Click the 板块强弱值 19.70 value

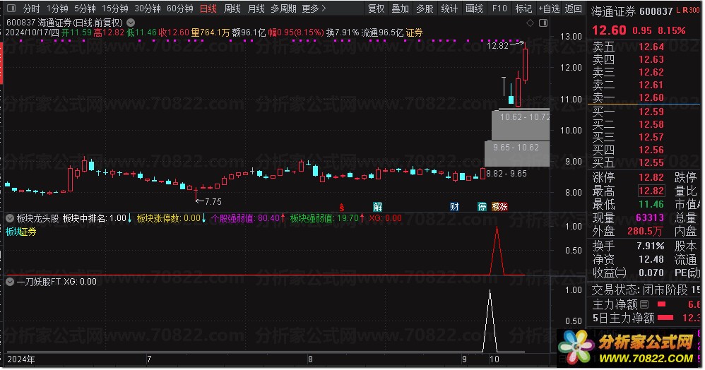pyautogui.click(x=347, y=218)
